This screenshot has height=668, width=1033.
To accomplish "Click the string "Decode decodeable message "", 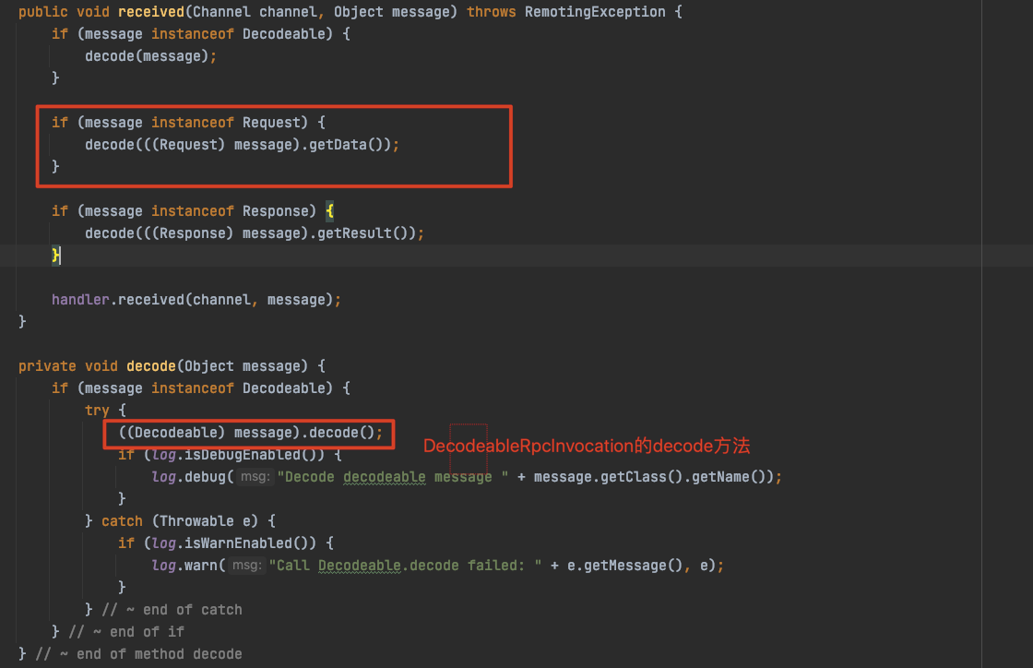I will point(393,476).
